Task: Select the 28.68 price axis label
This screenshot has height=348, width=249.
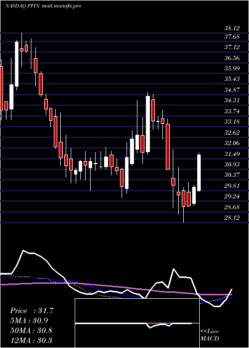Action: pyautogui.click(x=232, y=207)
